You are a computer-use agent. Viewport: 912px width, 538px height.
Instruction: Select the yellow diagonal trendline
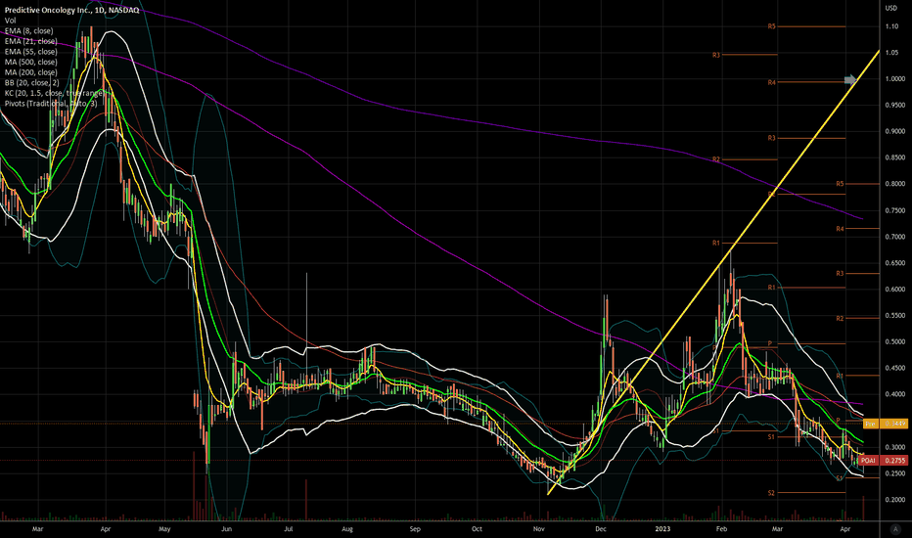point(713,273)
